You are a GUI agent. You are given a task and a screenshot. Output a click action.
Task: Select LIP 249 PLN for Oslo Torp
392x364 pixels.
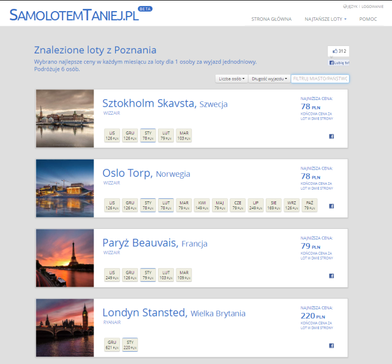(x=256, y=205)
